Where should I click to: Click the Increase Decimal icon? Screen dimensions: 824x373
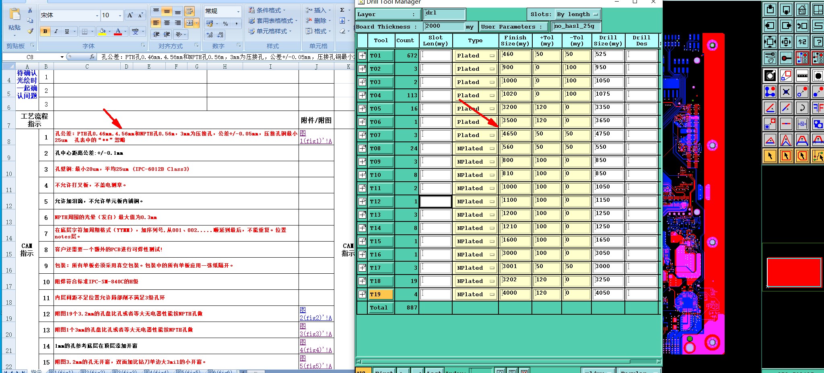point(210,35)
